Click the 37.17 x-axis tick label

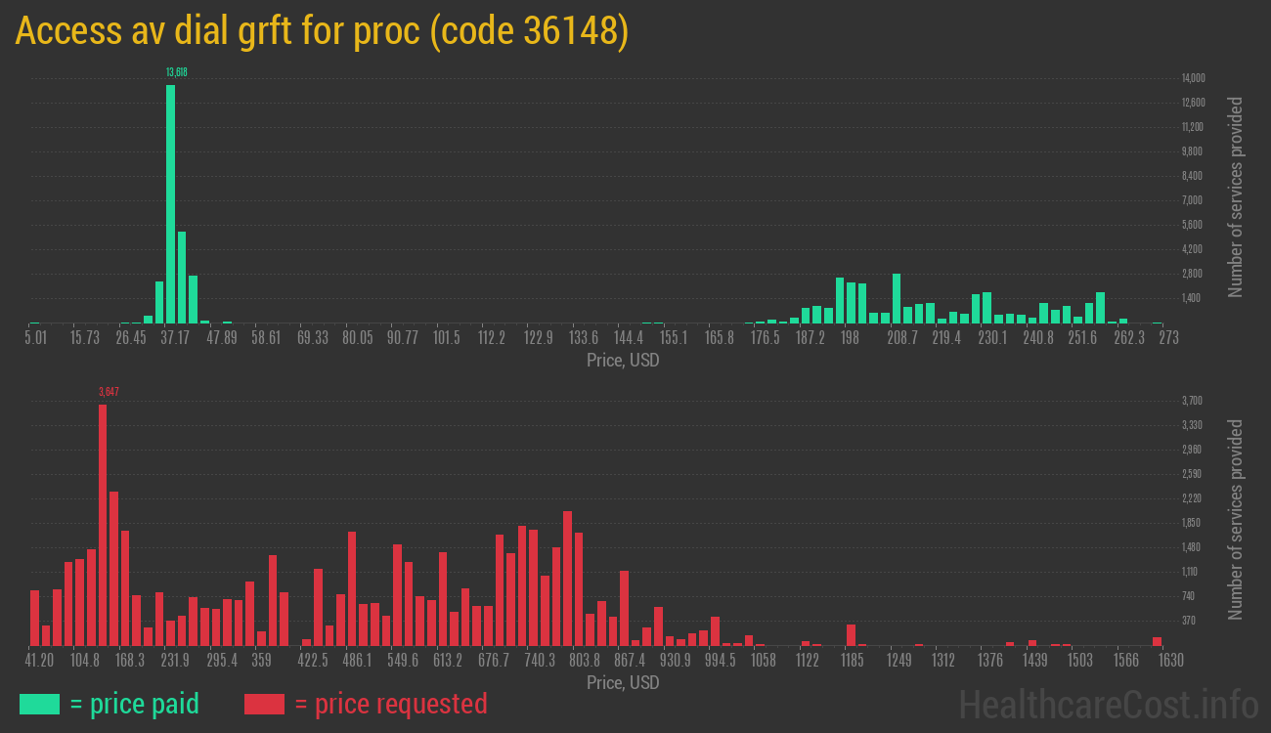[175, 338]
